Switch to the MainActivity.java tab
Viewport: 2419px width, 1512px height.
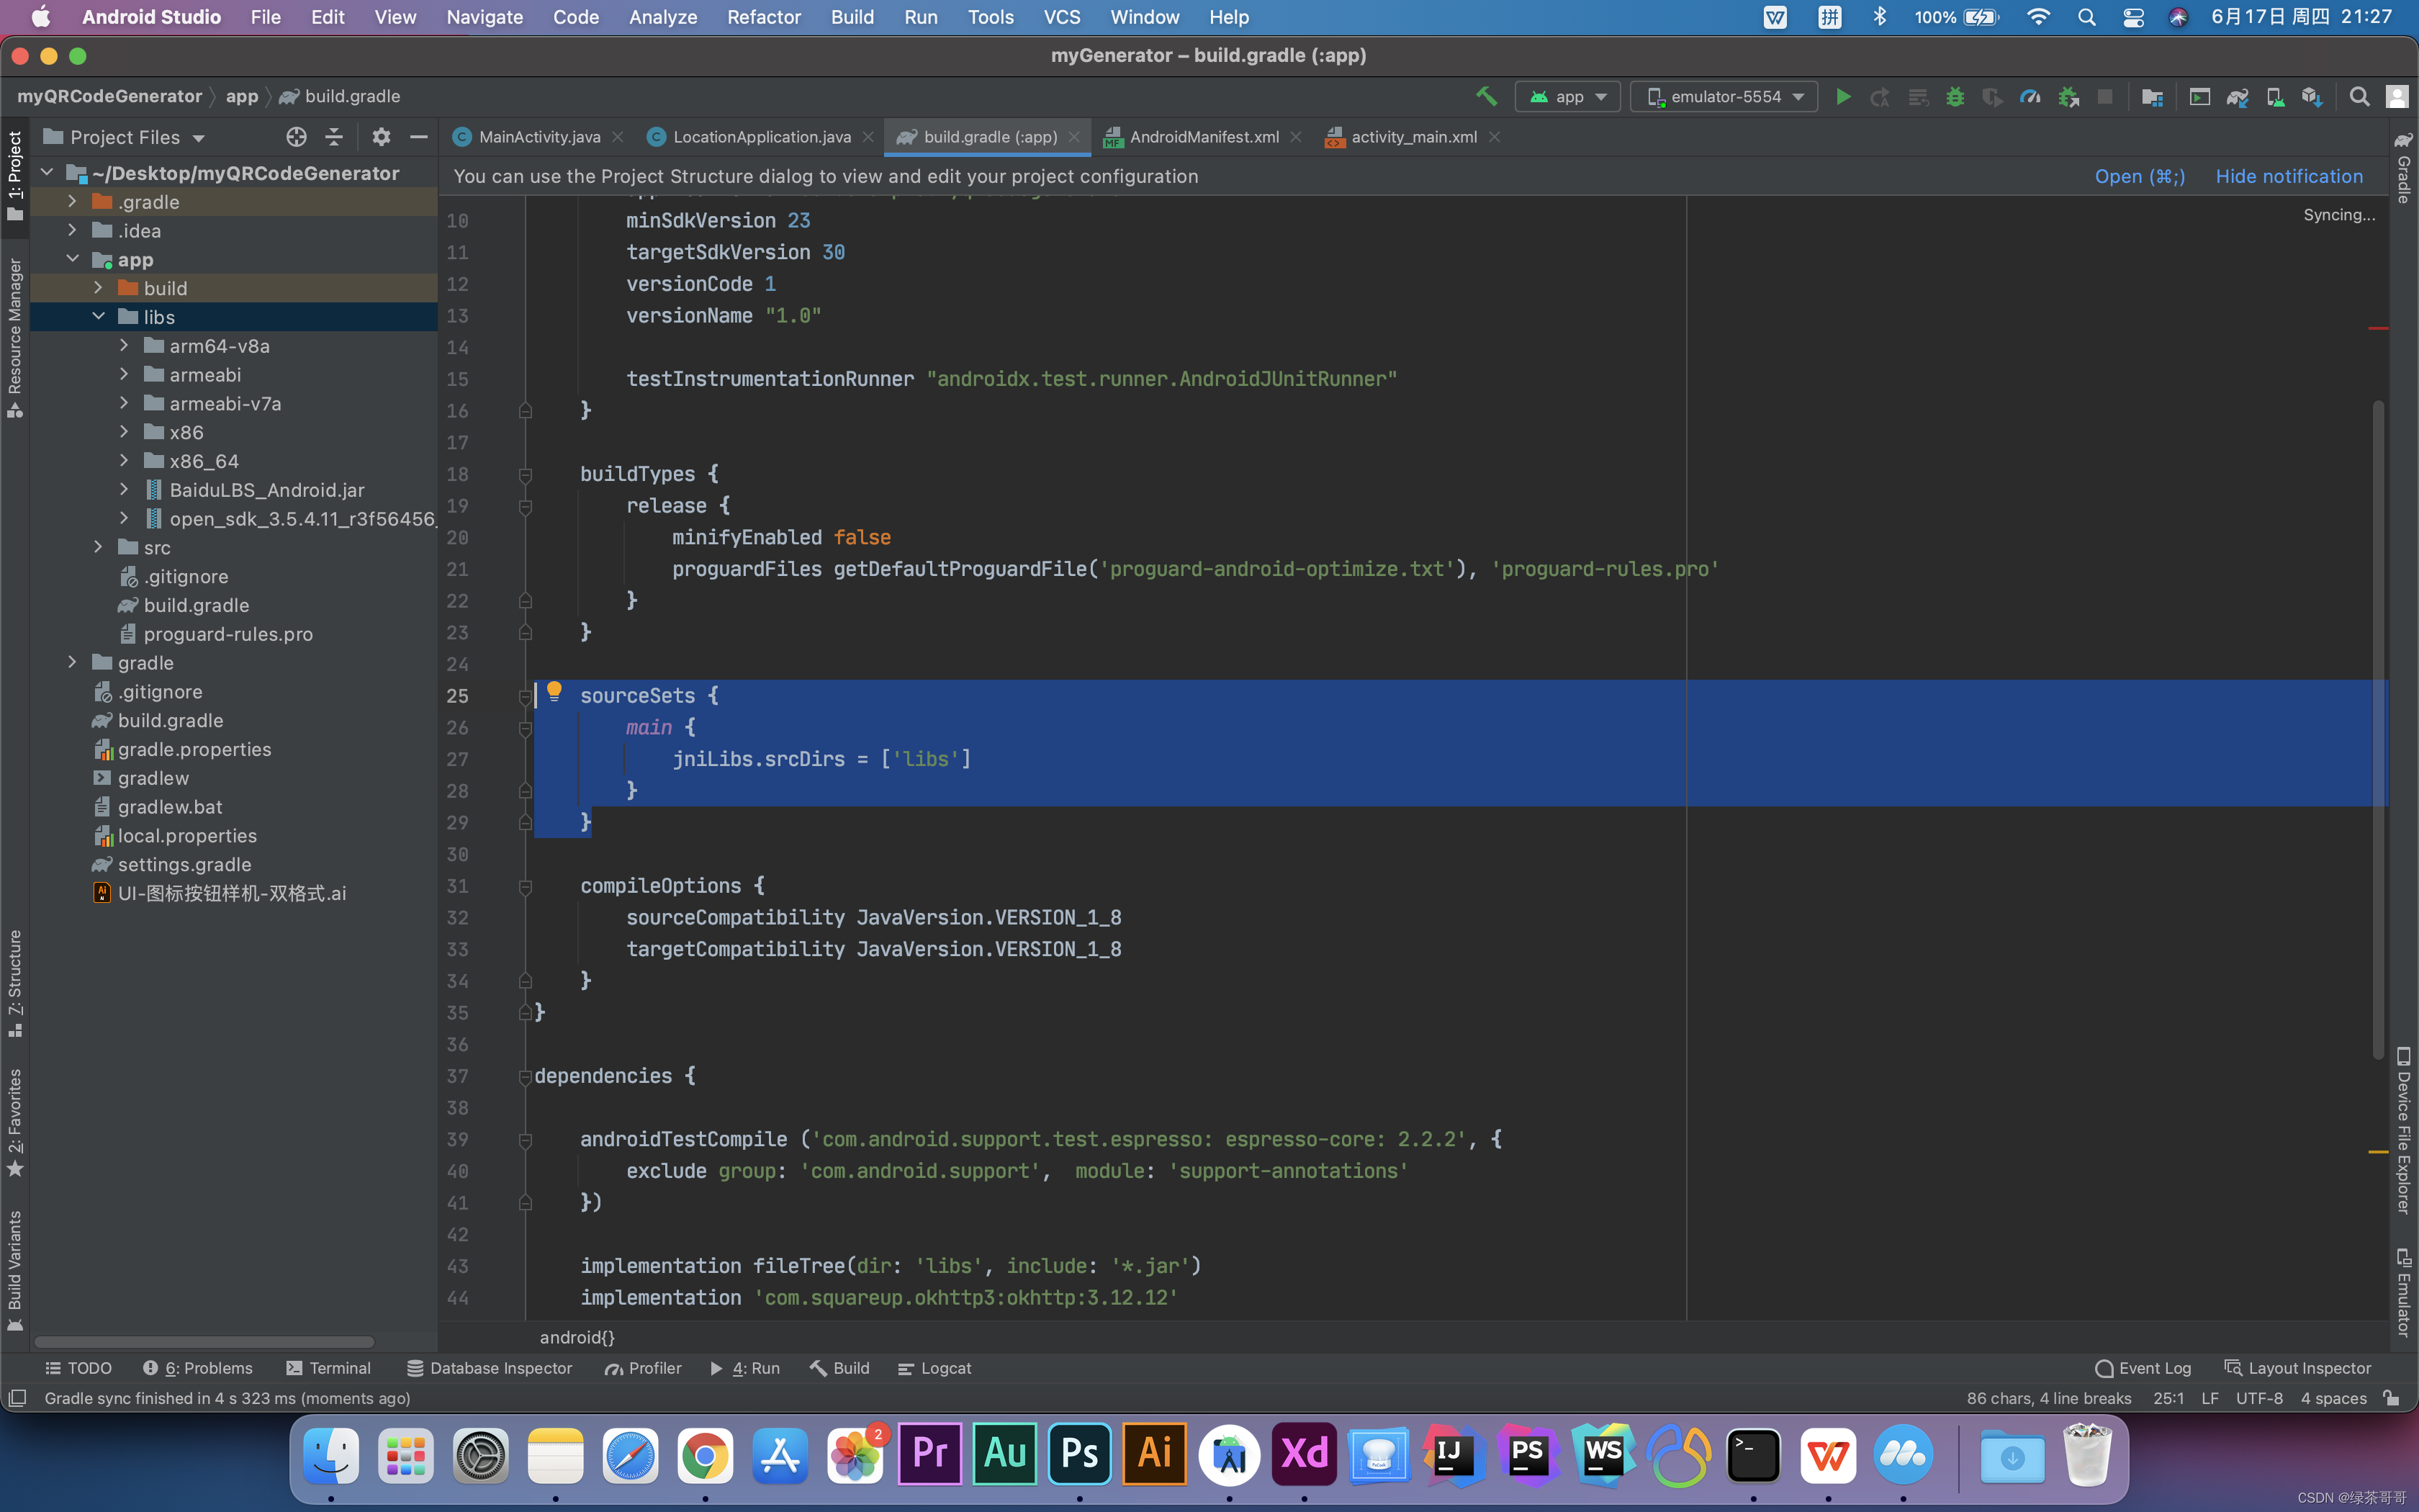pos(539,137)
